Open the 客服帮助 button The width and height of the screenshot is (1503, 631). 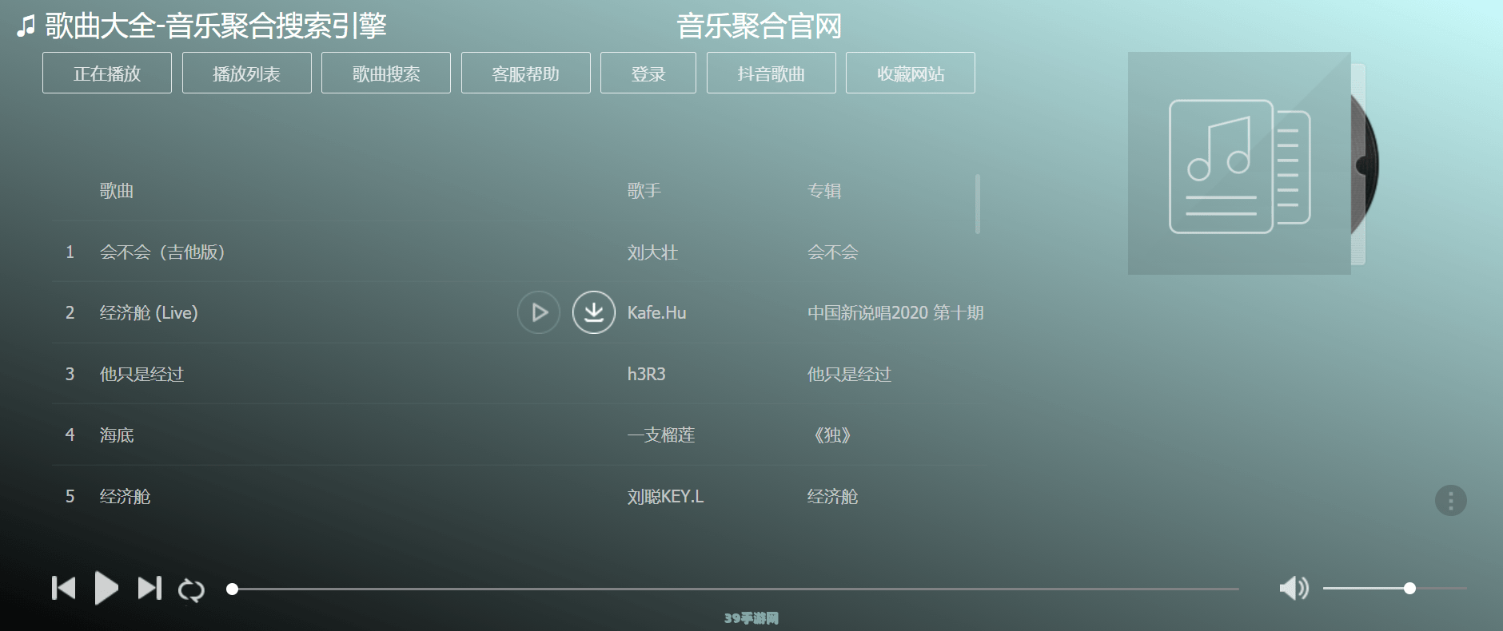(x=526, y=73)
